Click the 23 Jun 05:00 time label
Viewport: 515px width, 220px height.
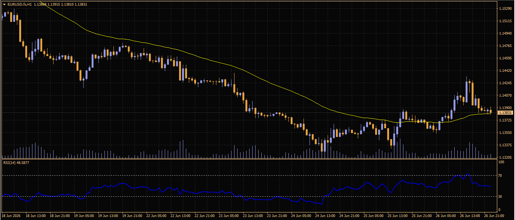coord(229,216)
